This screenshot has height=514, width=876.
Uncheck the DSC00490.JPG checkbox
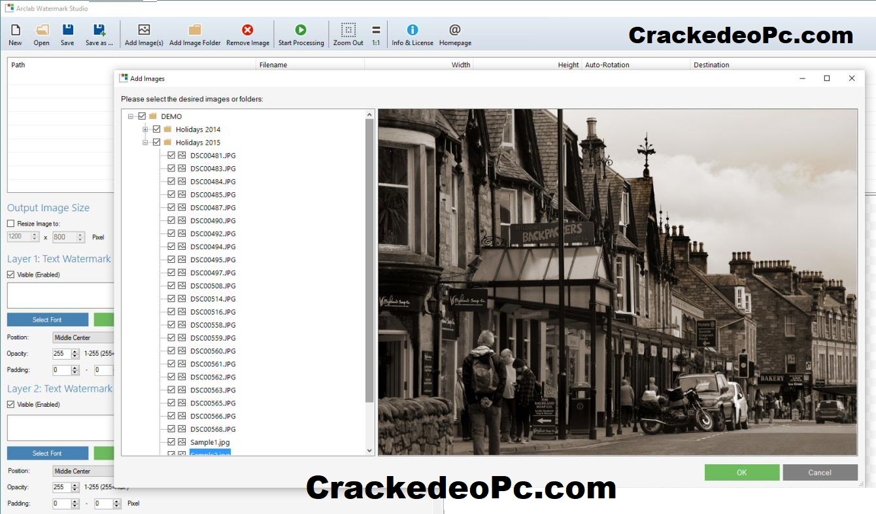click(x=171, y=220)
